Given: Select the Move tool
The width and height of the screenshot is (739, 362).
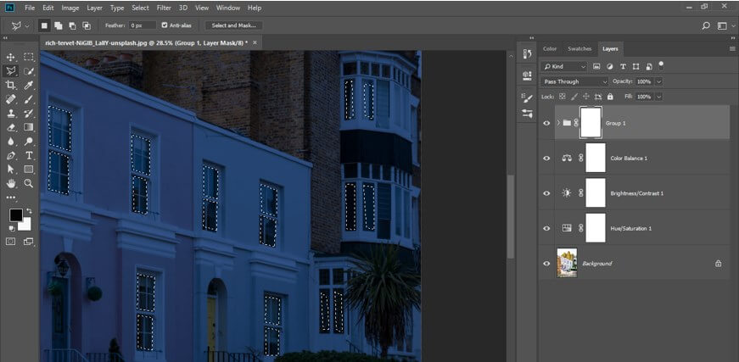Looking at the screenshot, I should pos(10,57).
